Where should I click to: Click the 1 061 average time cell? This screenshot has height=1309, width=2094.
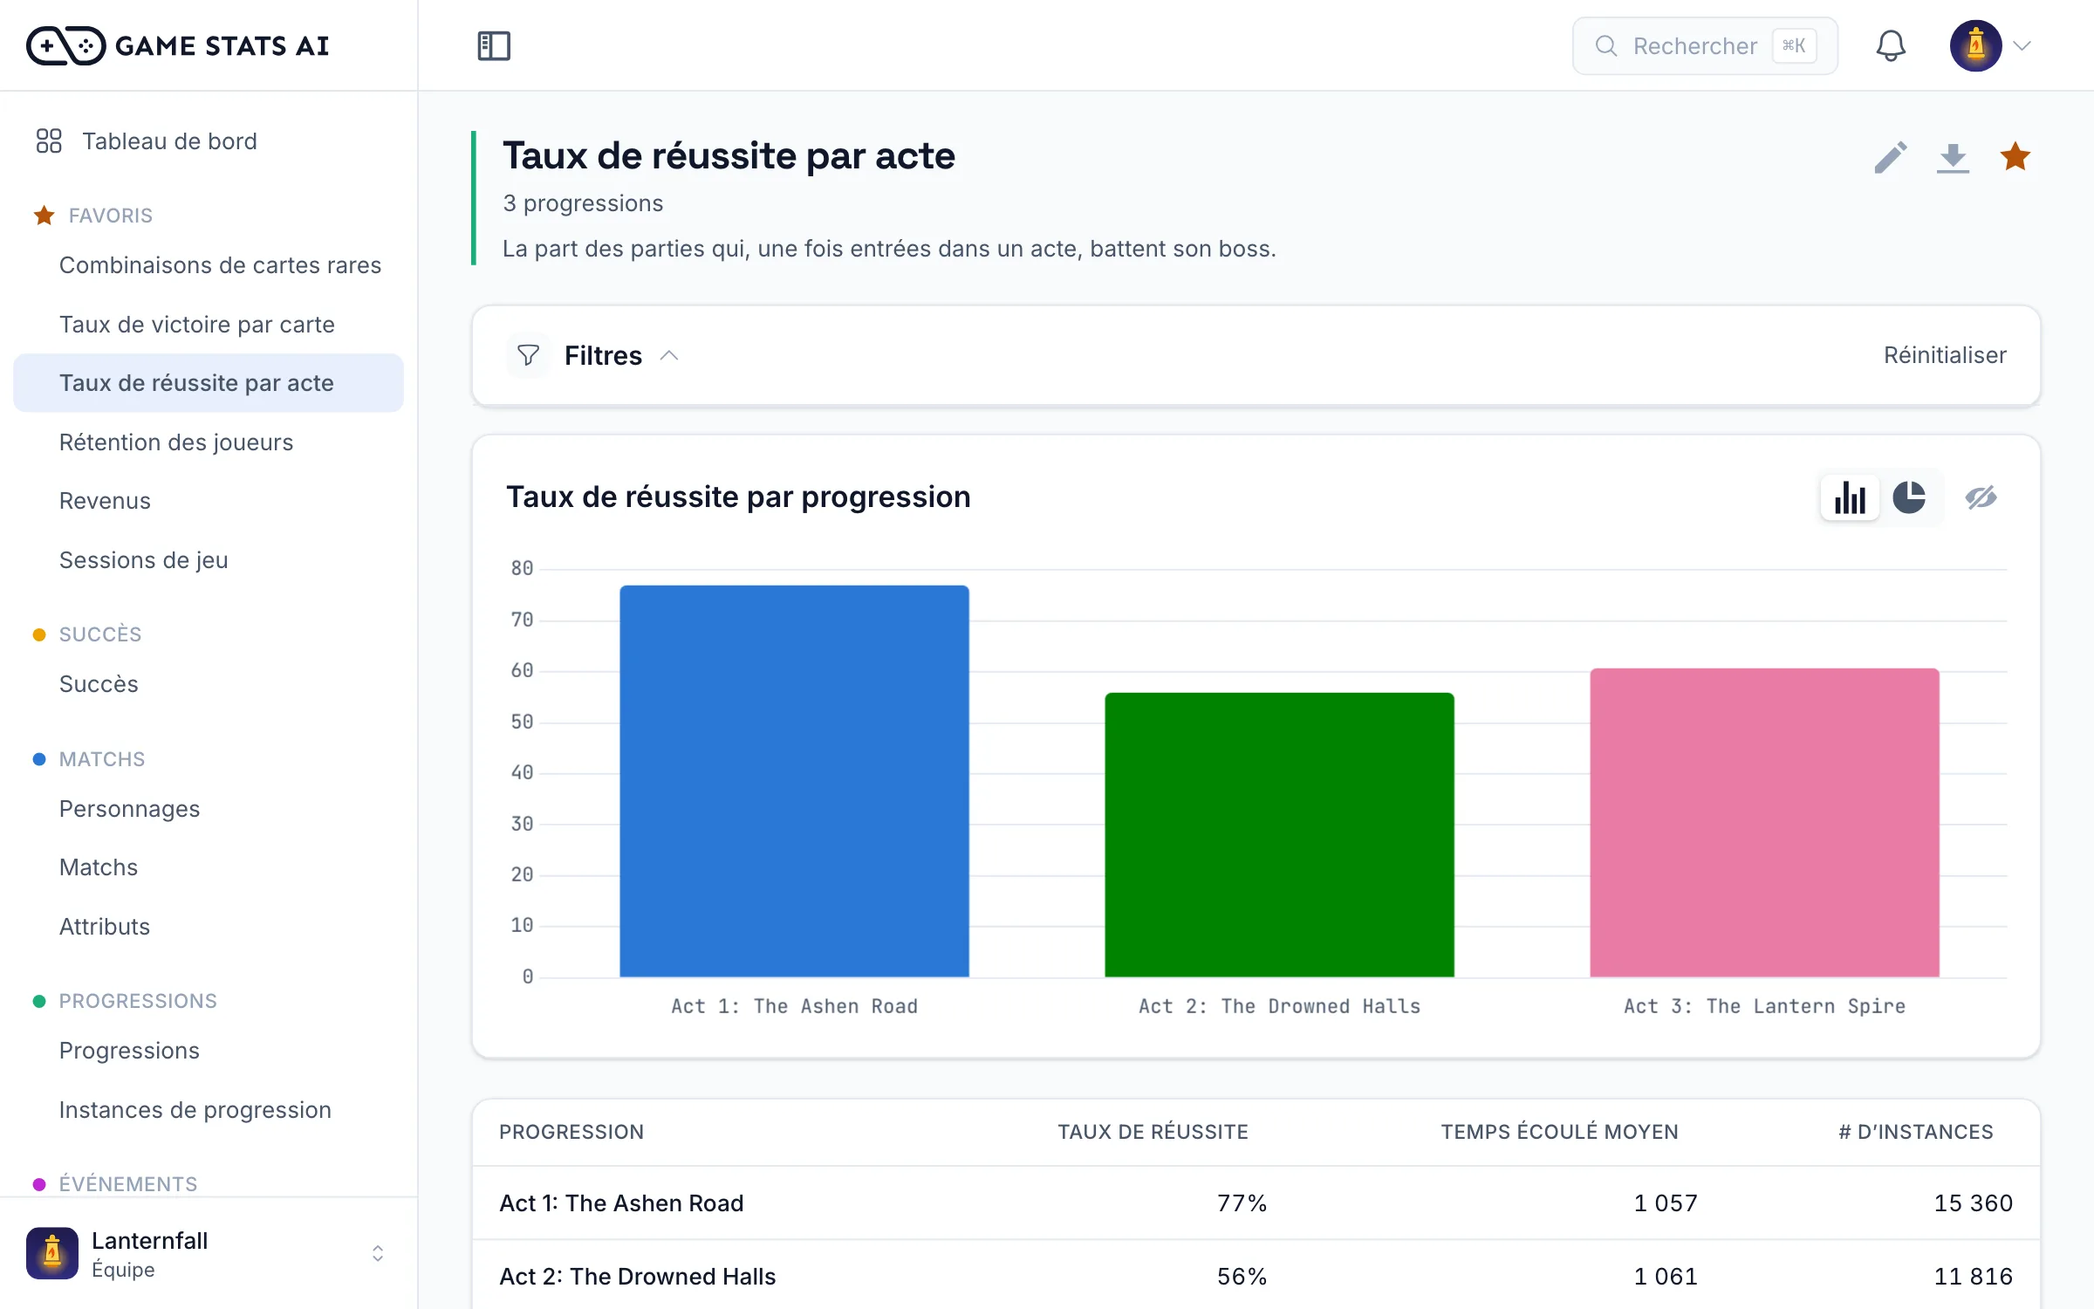1666,1277
